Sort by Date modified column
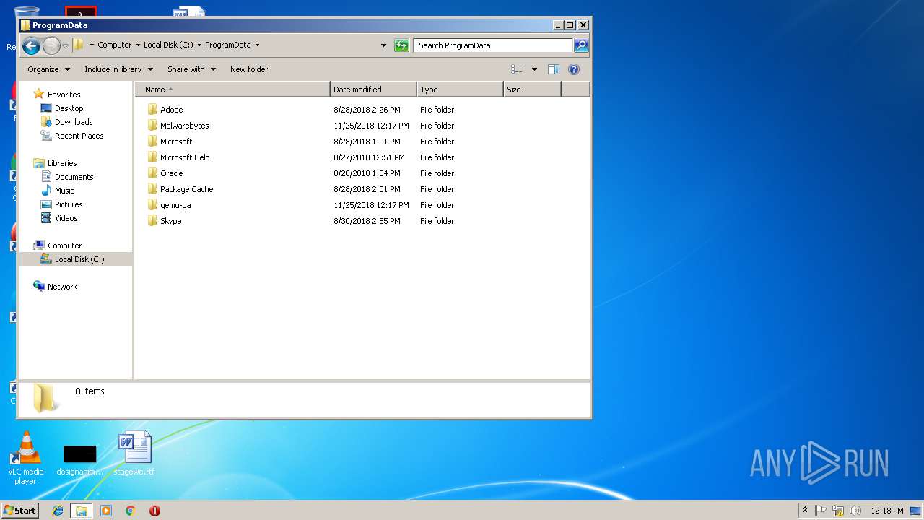 point(373,90)
